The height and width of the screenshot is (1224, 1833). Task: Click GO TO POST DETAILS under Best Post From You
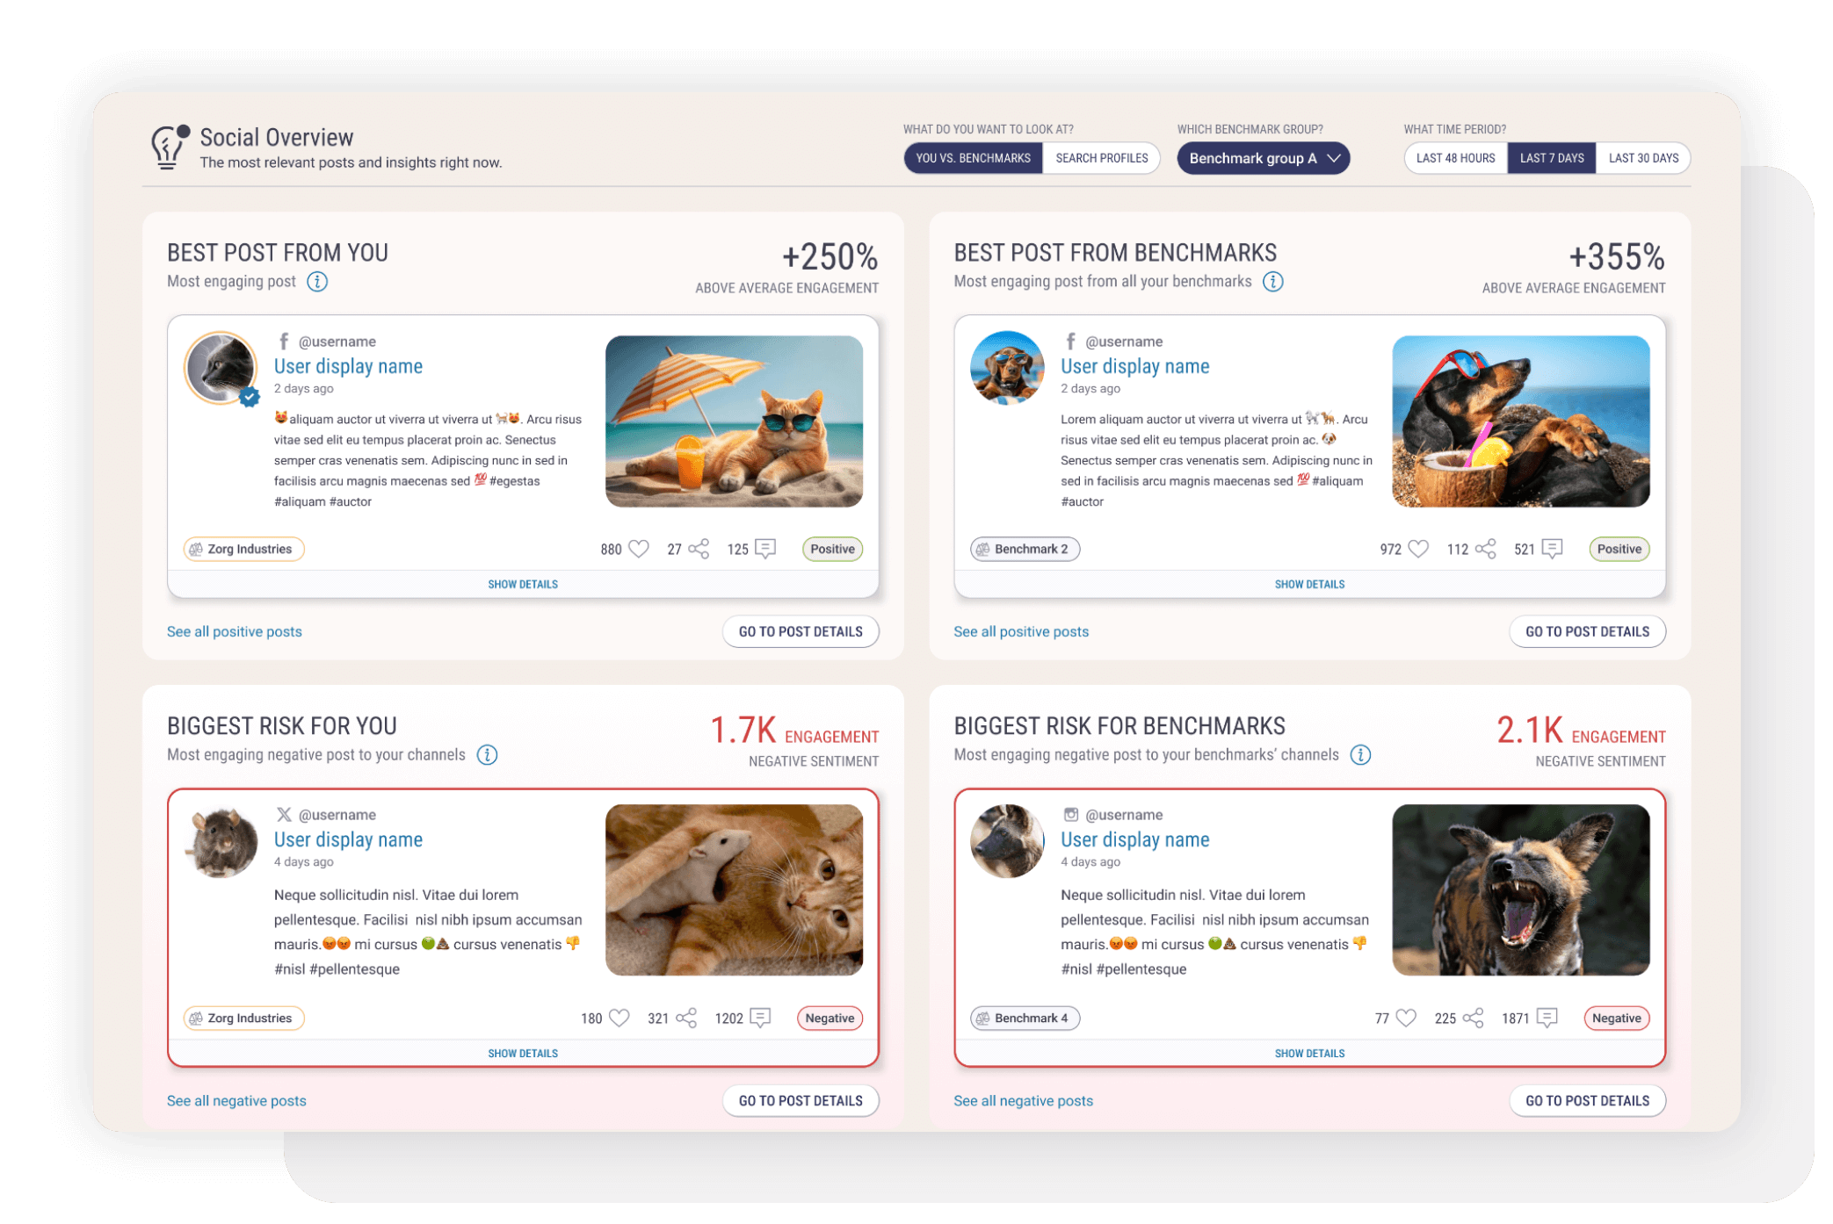click(x=801, y=631)
